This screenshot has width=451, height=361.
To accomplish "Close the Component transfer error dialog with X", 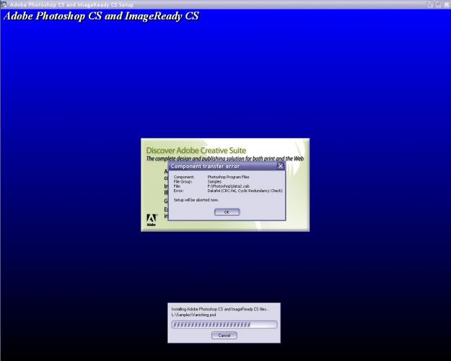I will (280, 166).
